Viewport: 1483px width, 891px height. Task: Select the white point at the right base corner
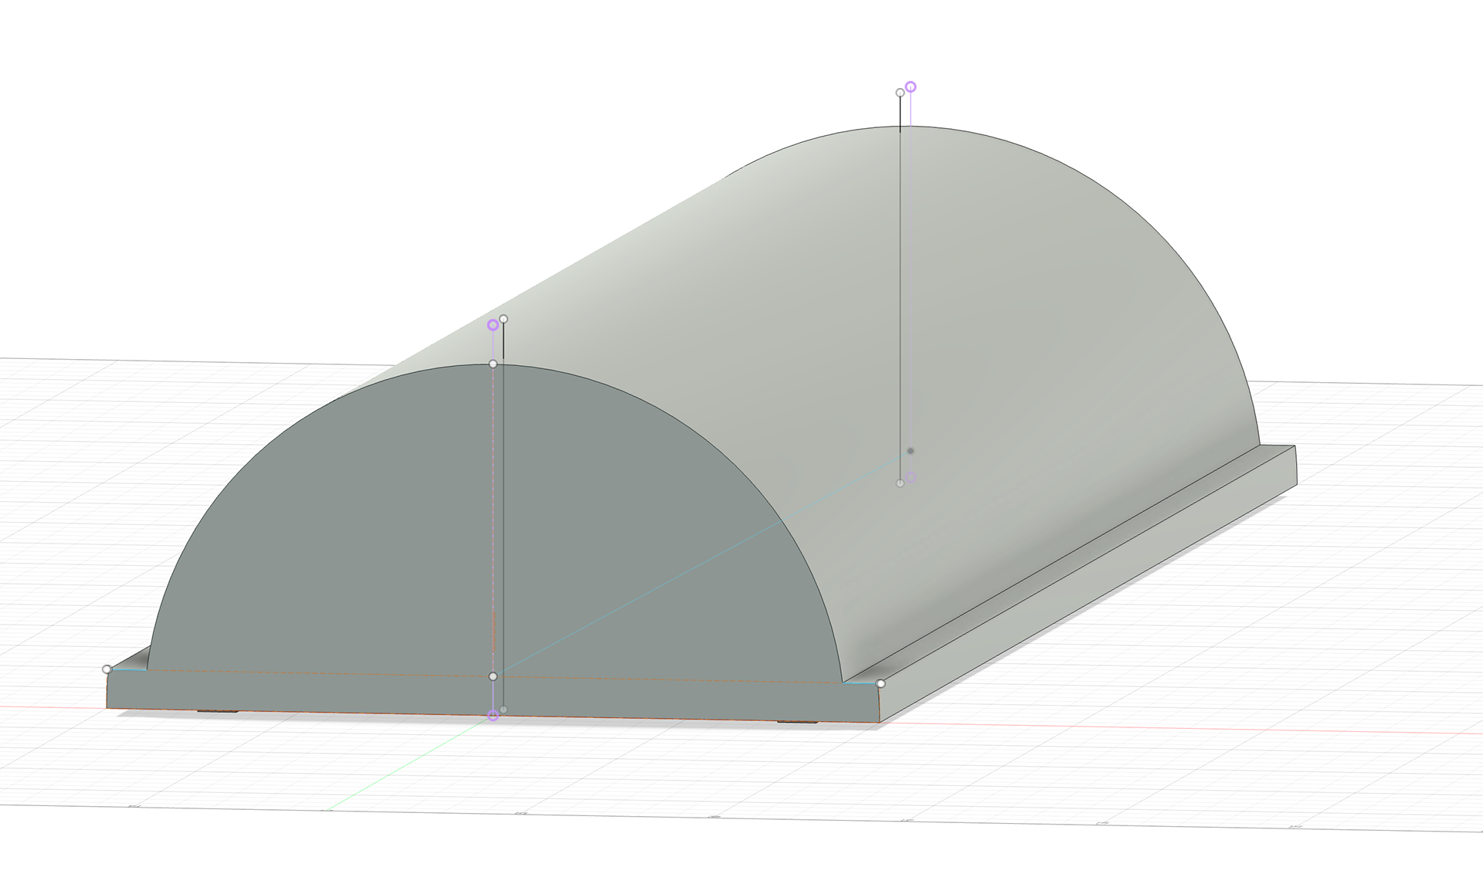click(881, 683)
